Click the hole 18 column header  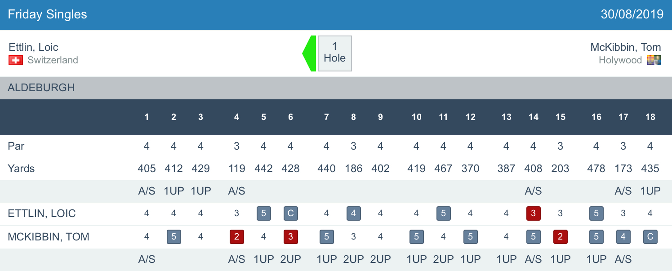pyautogui.click(x=650, y=117)
